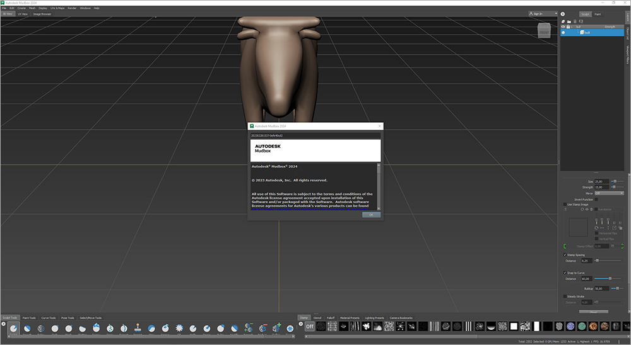The height and width of the screenshot is (345, 631).
Task: Open the Sign In dropdown
Action: (543, 13)
